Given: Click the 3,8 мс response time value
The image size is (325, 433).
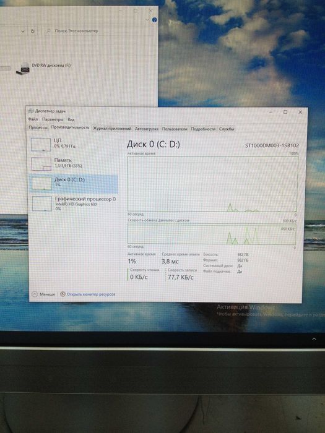Looking at the screenshot, I should (x=170, y=261).
